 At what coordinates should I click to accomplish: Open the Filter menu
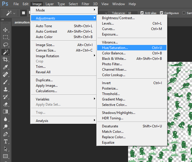pos(85,4)
